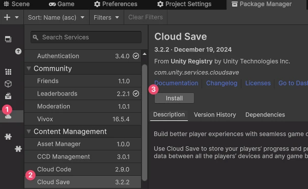
Task: Select the My Assets cube icon
Action: click(x=8, y=84)
